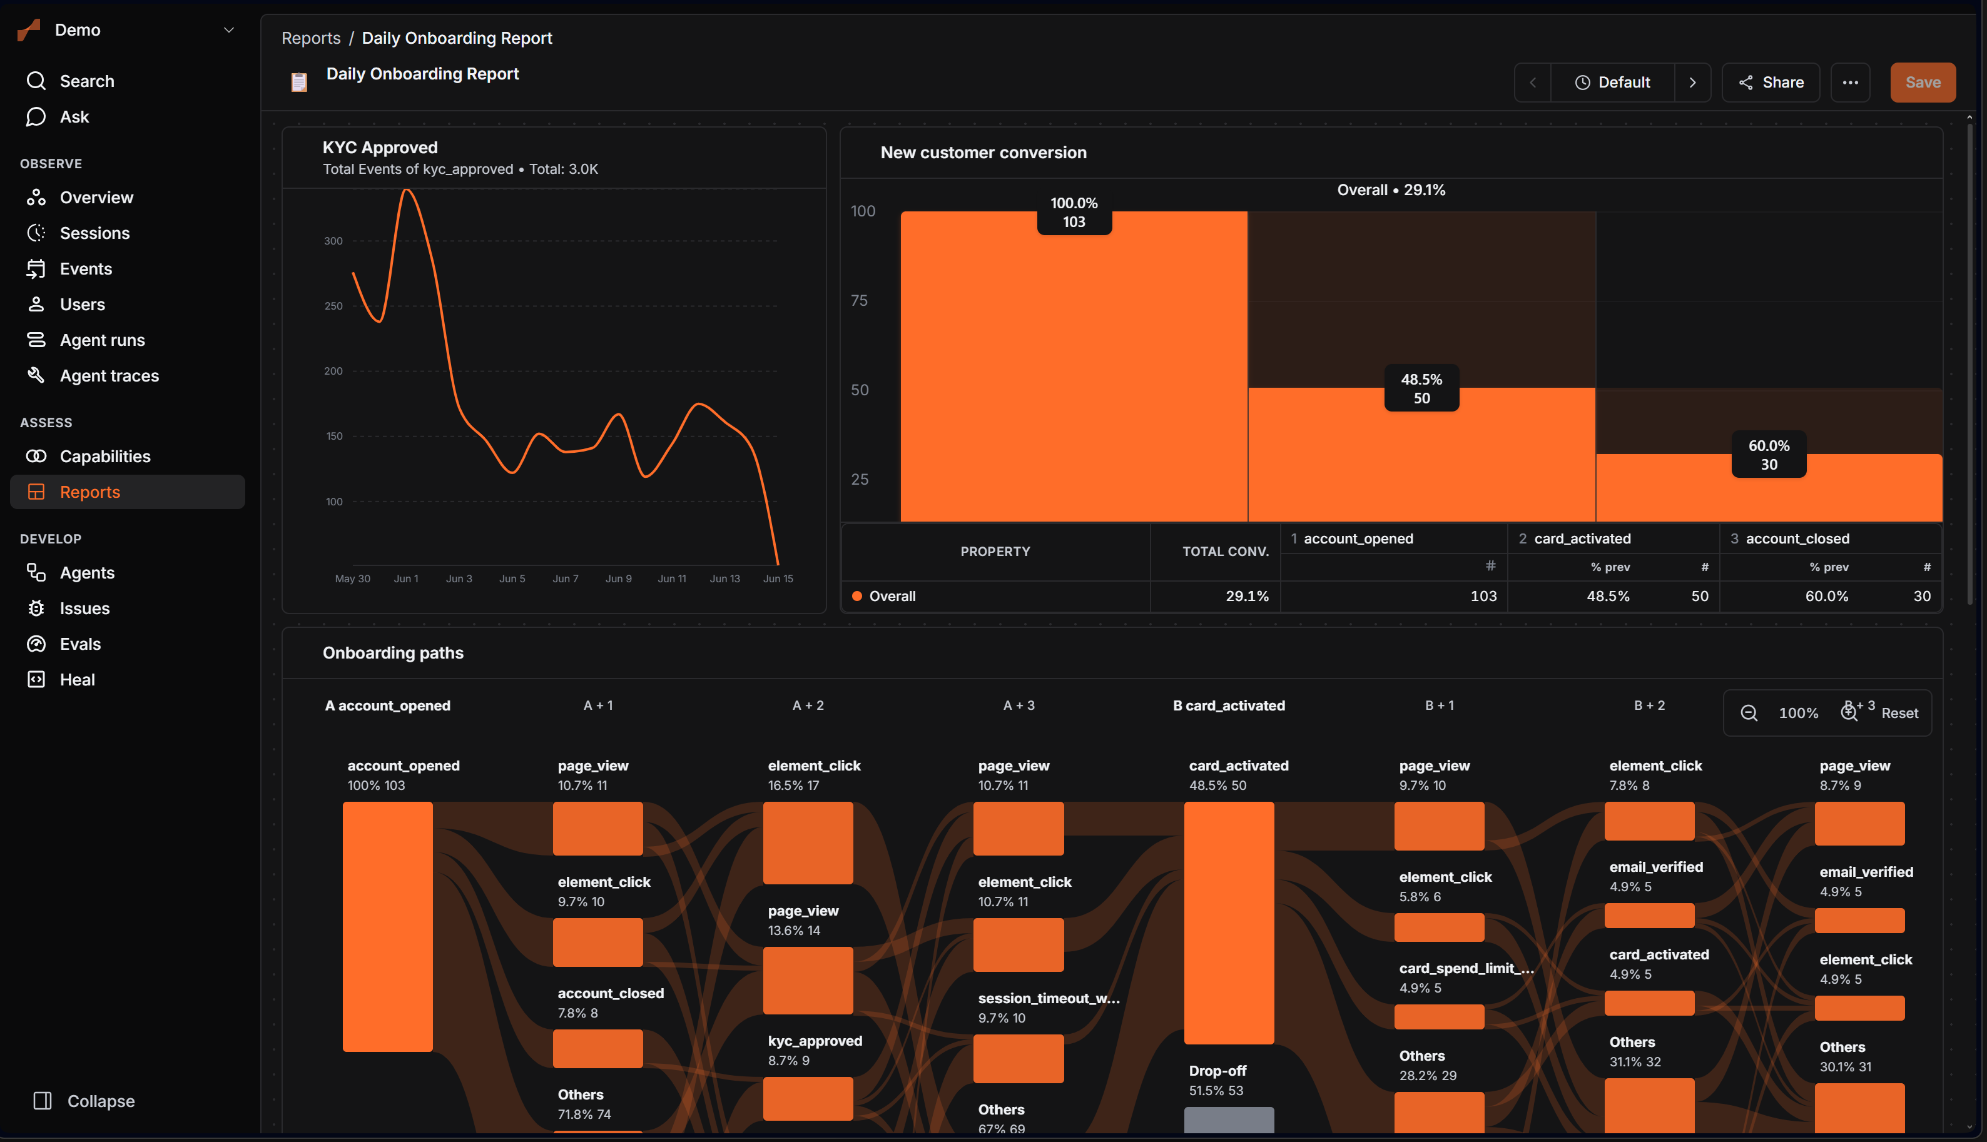Click the Share button
Screen dimensions: 1987x1142
pos(1771,83)
